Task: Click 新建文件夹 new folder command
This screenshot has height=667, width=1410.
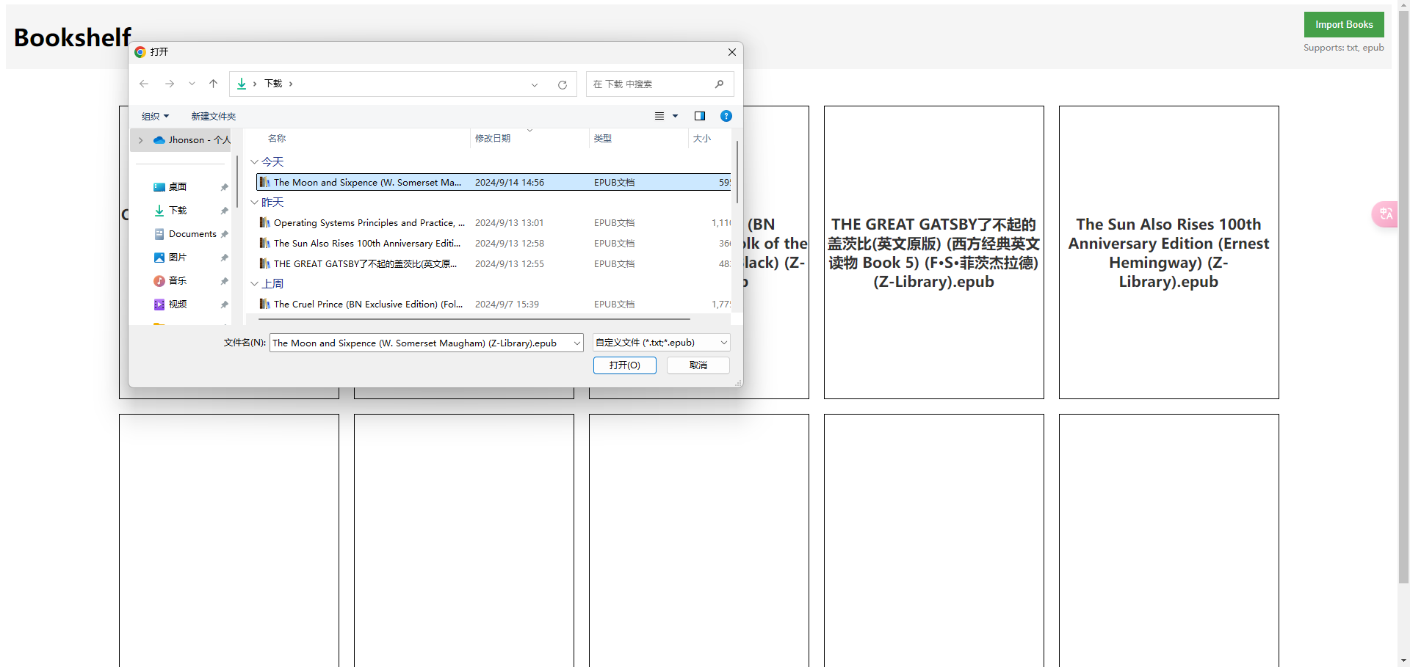Action: point(213,116)
